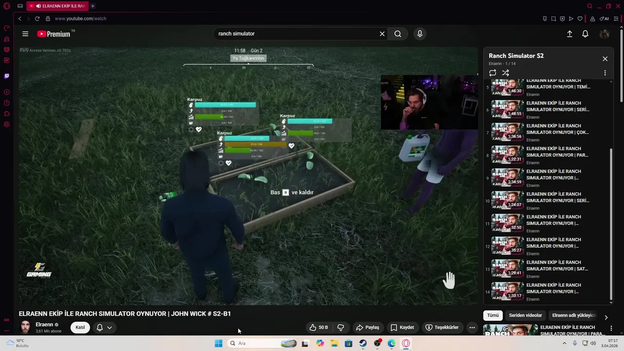Screen dimensions: 624x351
Task: Open playlist three-dot options menu
Action: [605, 73]
